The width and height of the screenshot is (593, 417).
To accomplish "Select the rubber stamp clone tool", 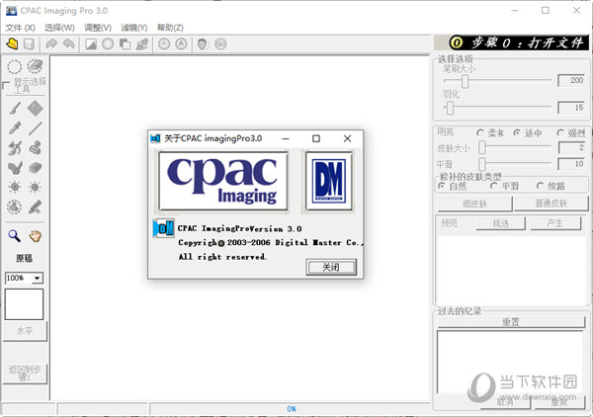I will [x=35, y=148].
